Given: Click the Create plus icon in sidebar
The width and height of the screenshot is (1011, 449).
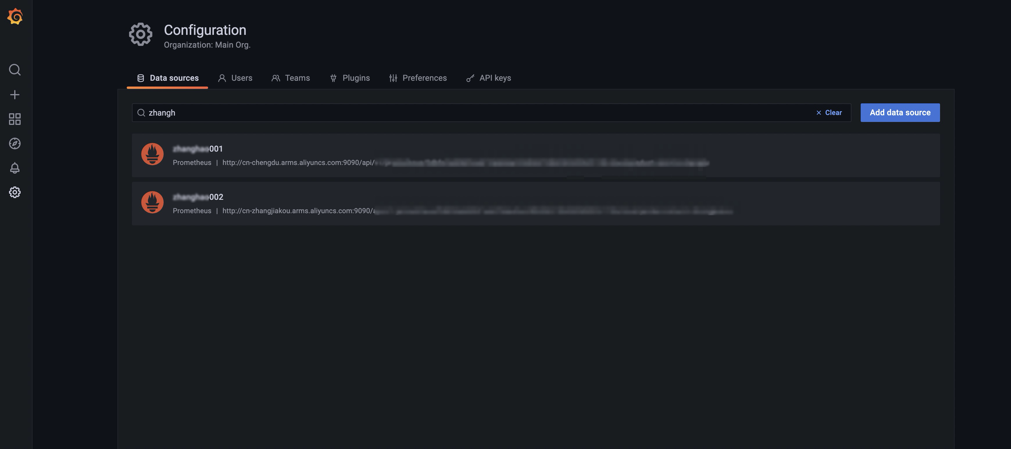Looking at the screenshot, I should tap(15, 94).
